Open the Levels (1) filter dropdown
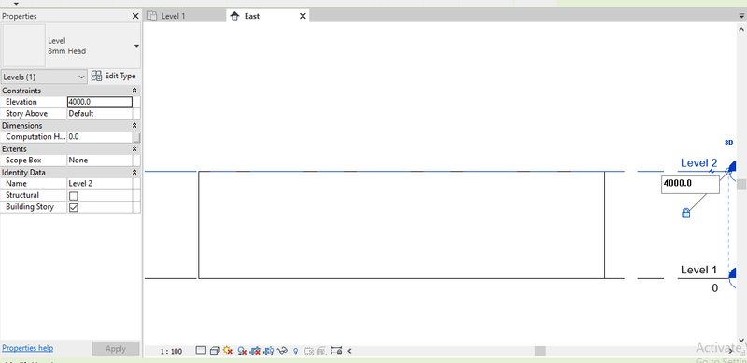This screenshot has width=747, height=363. tap(44, 77)
